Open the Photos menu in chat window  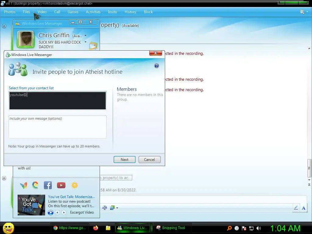[x=9, y=12]
